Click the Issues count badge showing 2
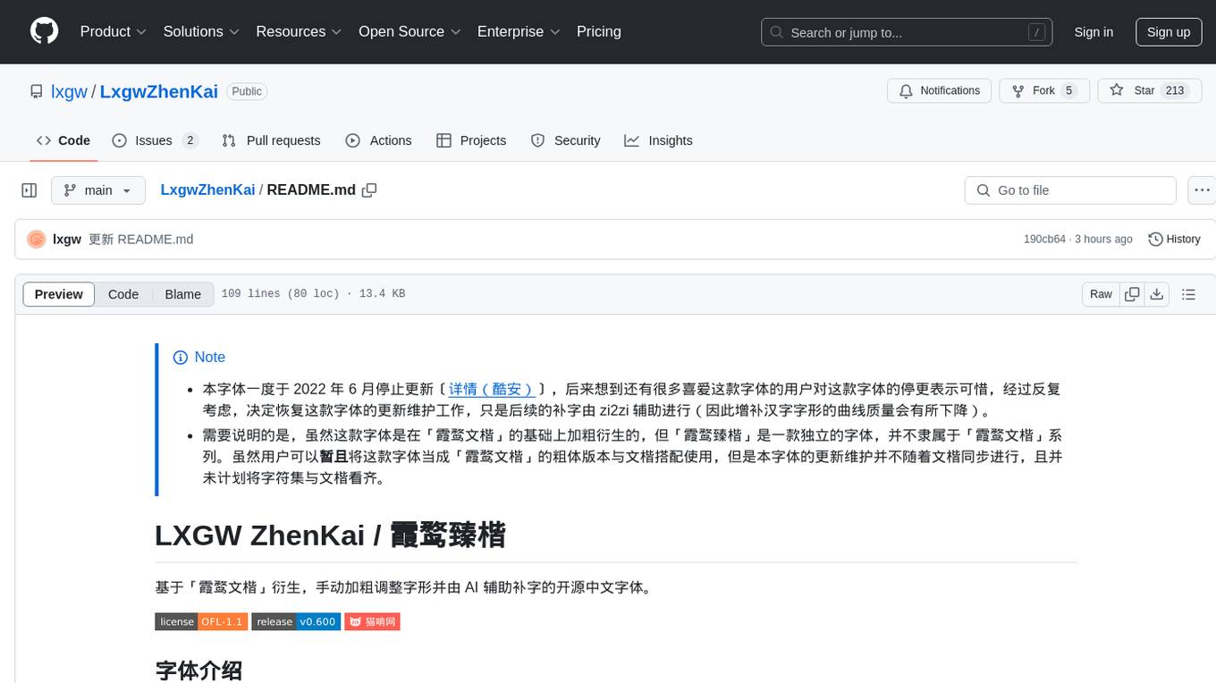The image size is (1216, 683). 190,140
